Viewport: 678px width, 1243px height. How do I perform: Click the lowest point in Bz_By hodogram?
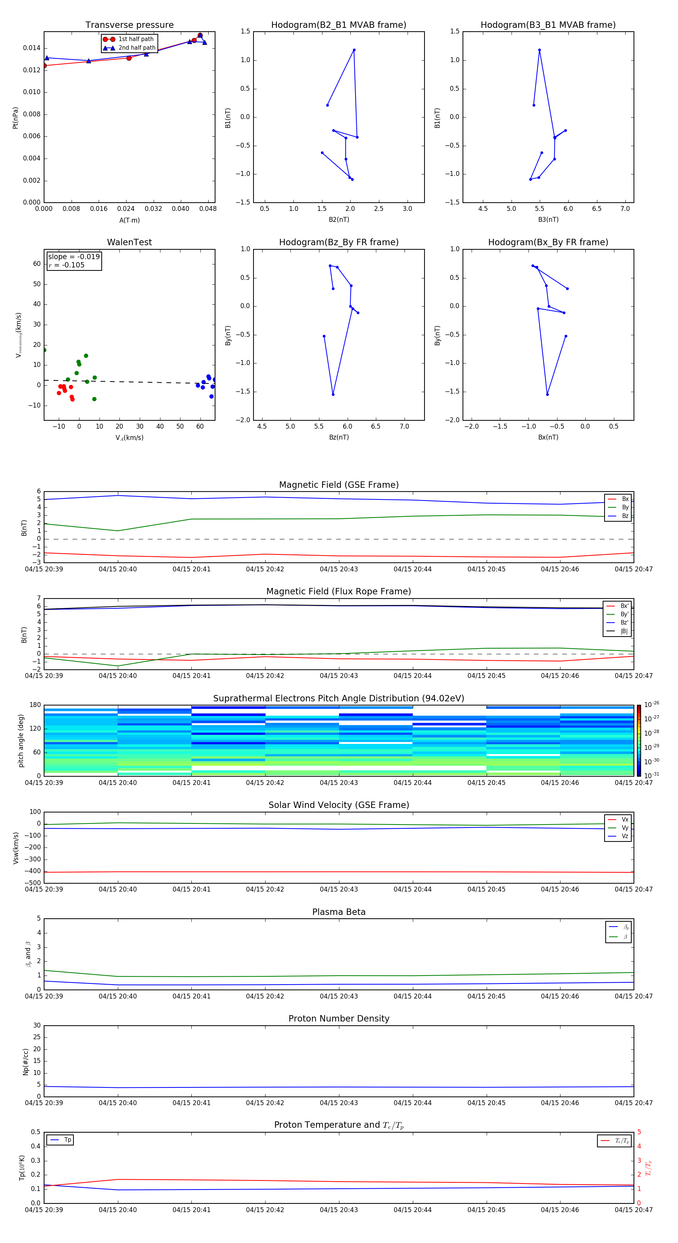point(333,394)
